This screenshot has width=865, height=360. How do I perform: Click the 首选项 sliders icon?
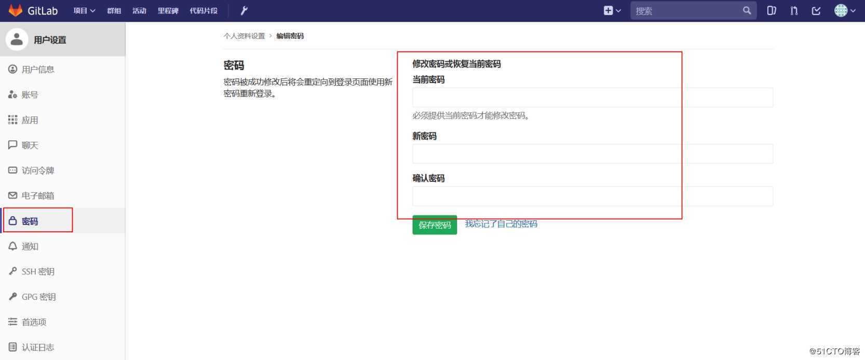tap(12, 322)
